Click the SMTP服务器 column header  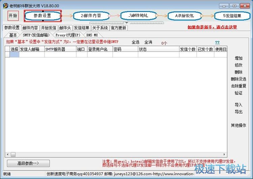[60, 49]
